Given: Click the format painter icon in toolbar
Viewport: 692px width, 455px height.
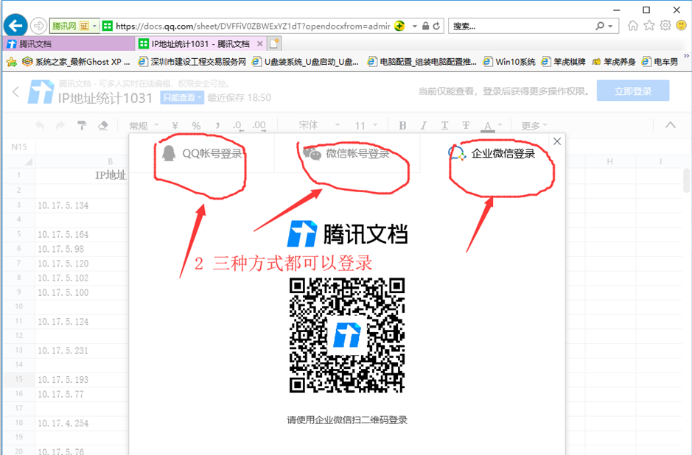Looking at the screenshot, I should 82,126.
